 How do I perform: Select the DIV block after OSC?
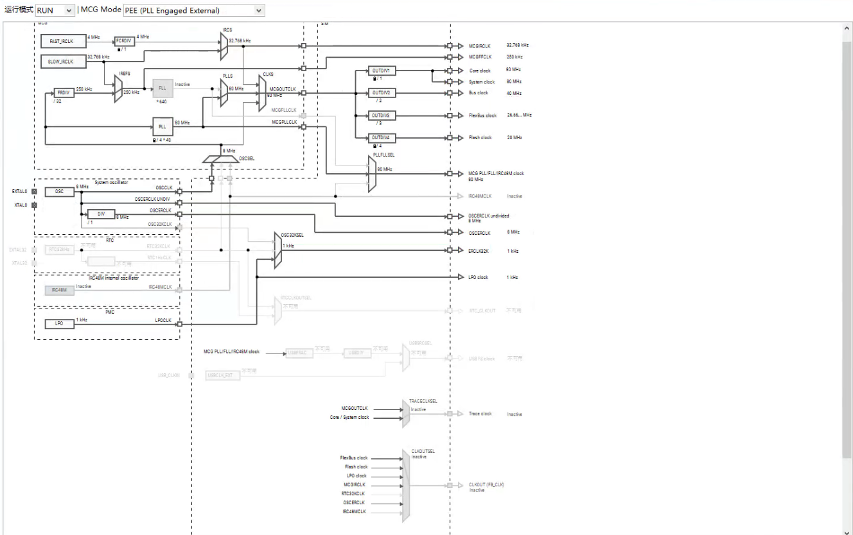coord(101,214)
